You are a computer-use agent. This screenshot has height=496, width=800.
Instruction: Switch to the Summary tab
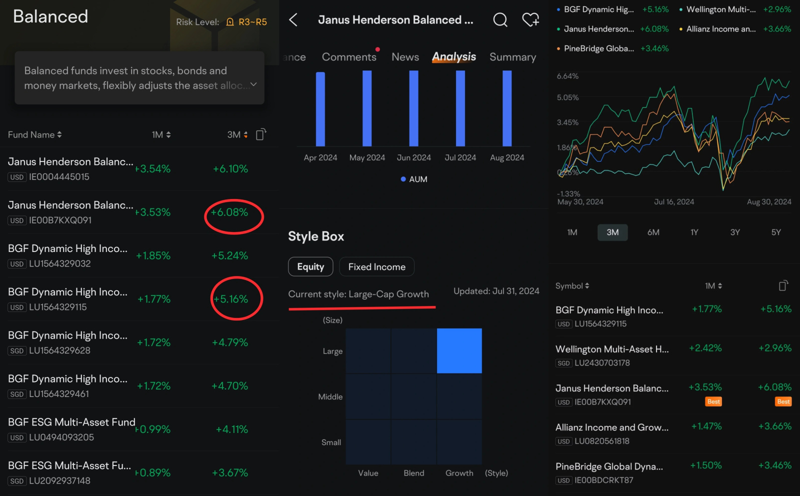point(512,57)
